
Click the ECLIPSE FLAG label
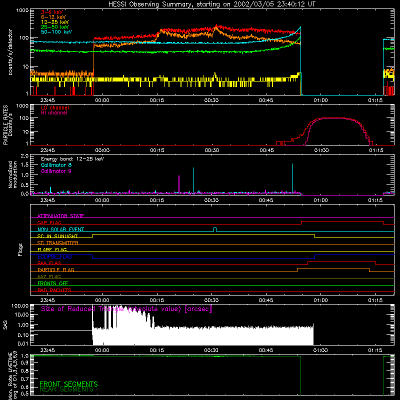(54, 256)
